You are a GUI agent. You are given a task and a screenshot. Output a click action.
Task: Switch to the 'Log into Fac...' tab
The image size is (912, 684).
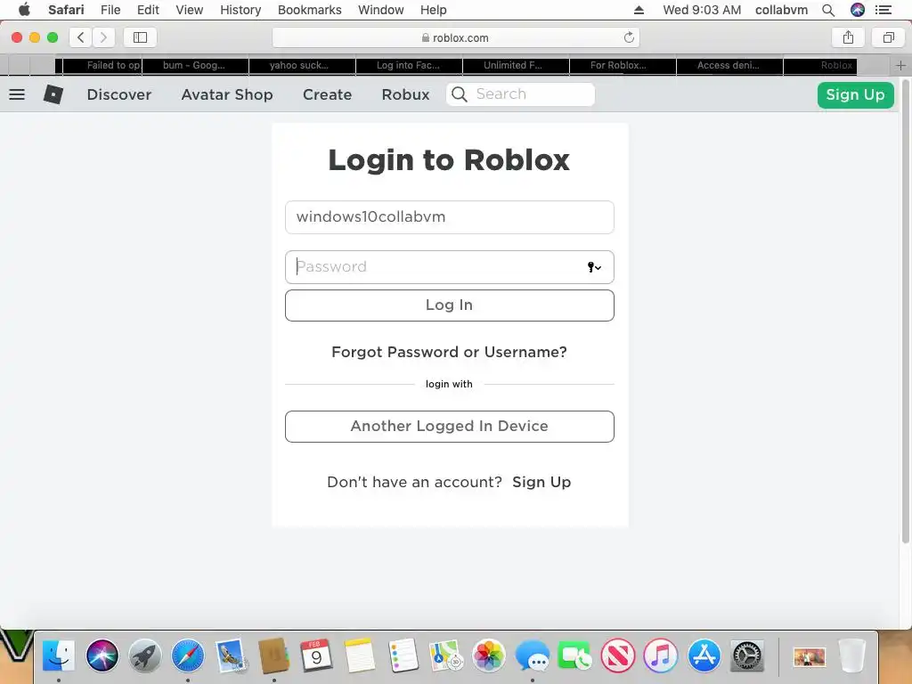(409, 66)
